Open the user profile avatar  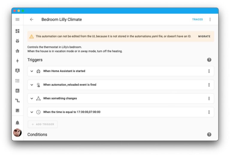17,133
